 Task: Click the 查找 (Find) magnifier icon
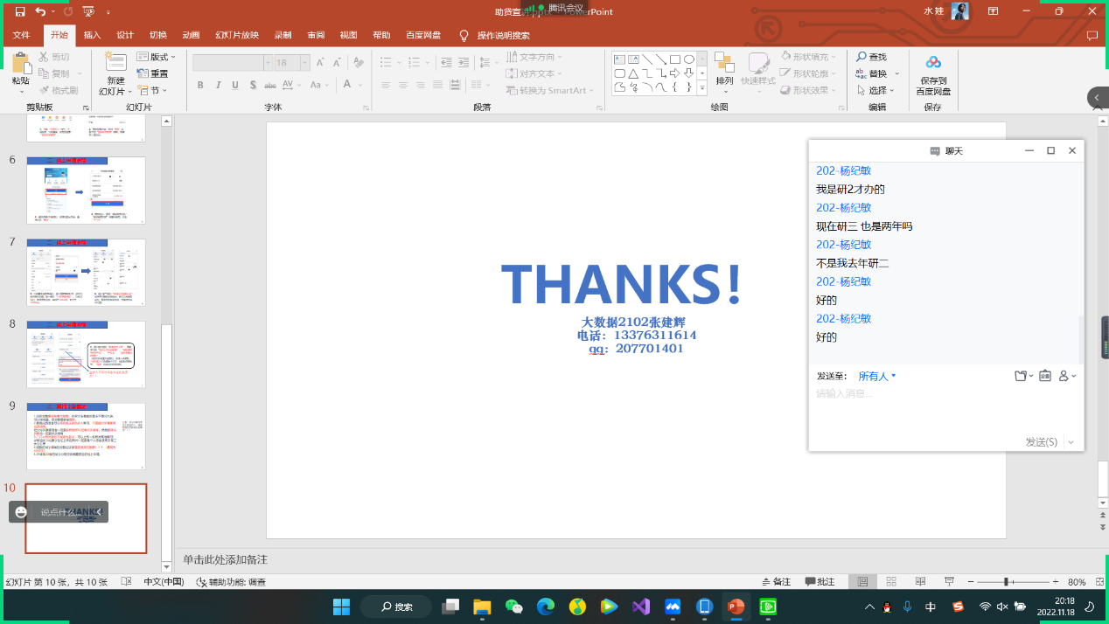pyautogui.click(x=861, y=57)
